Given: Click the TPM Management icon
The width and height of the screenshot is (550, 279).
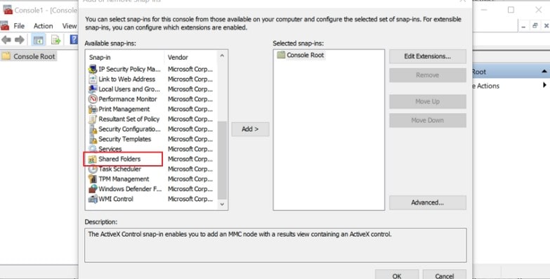Looking at the screenshot, I should coord(93,179).
